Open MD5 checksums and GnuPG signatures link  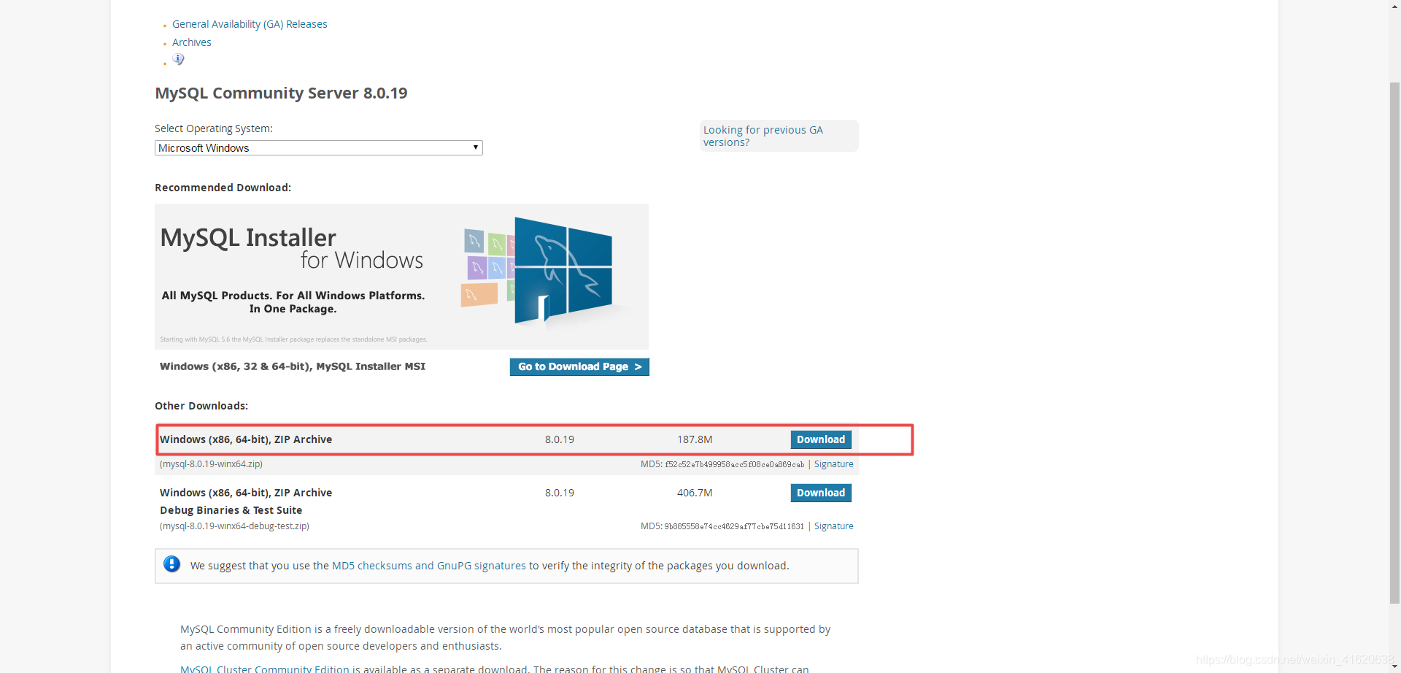[x=429, y=566]
